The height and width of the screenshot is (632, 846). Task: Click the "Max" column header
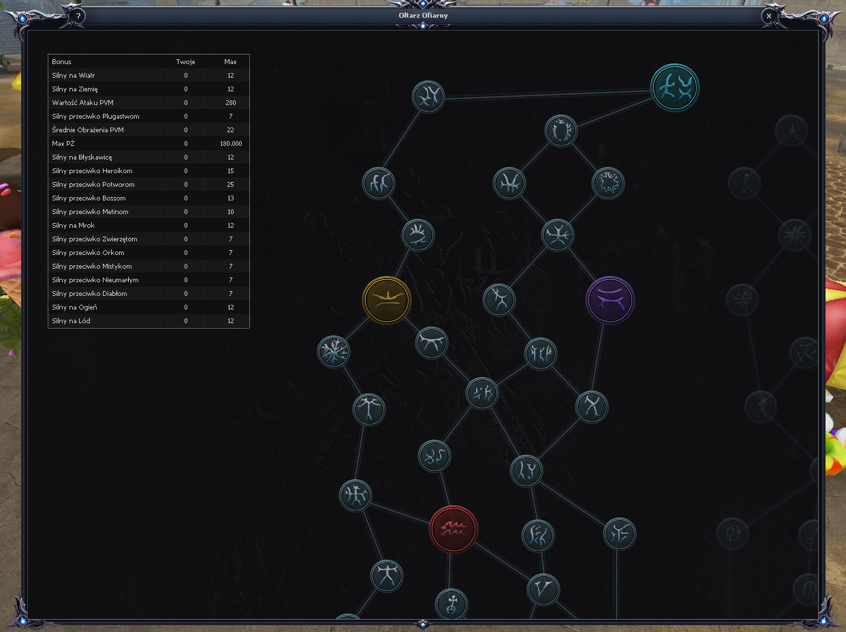pos(230,61)
